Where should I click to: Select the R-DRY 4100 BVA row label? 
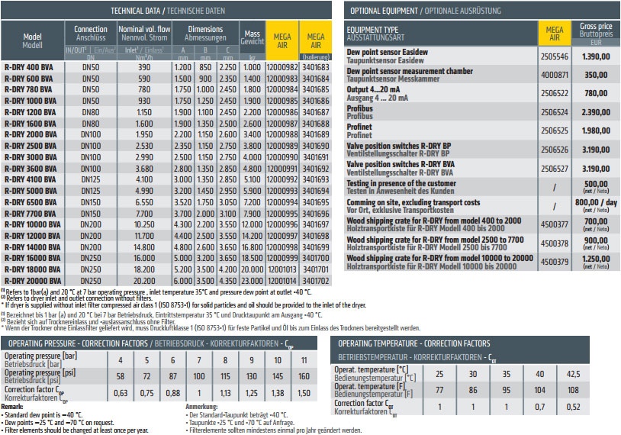pos(30,179)
